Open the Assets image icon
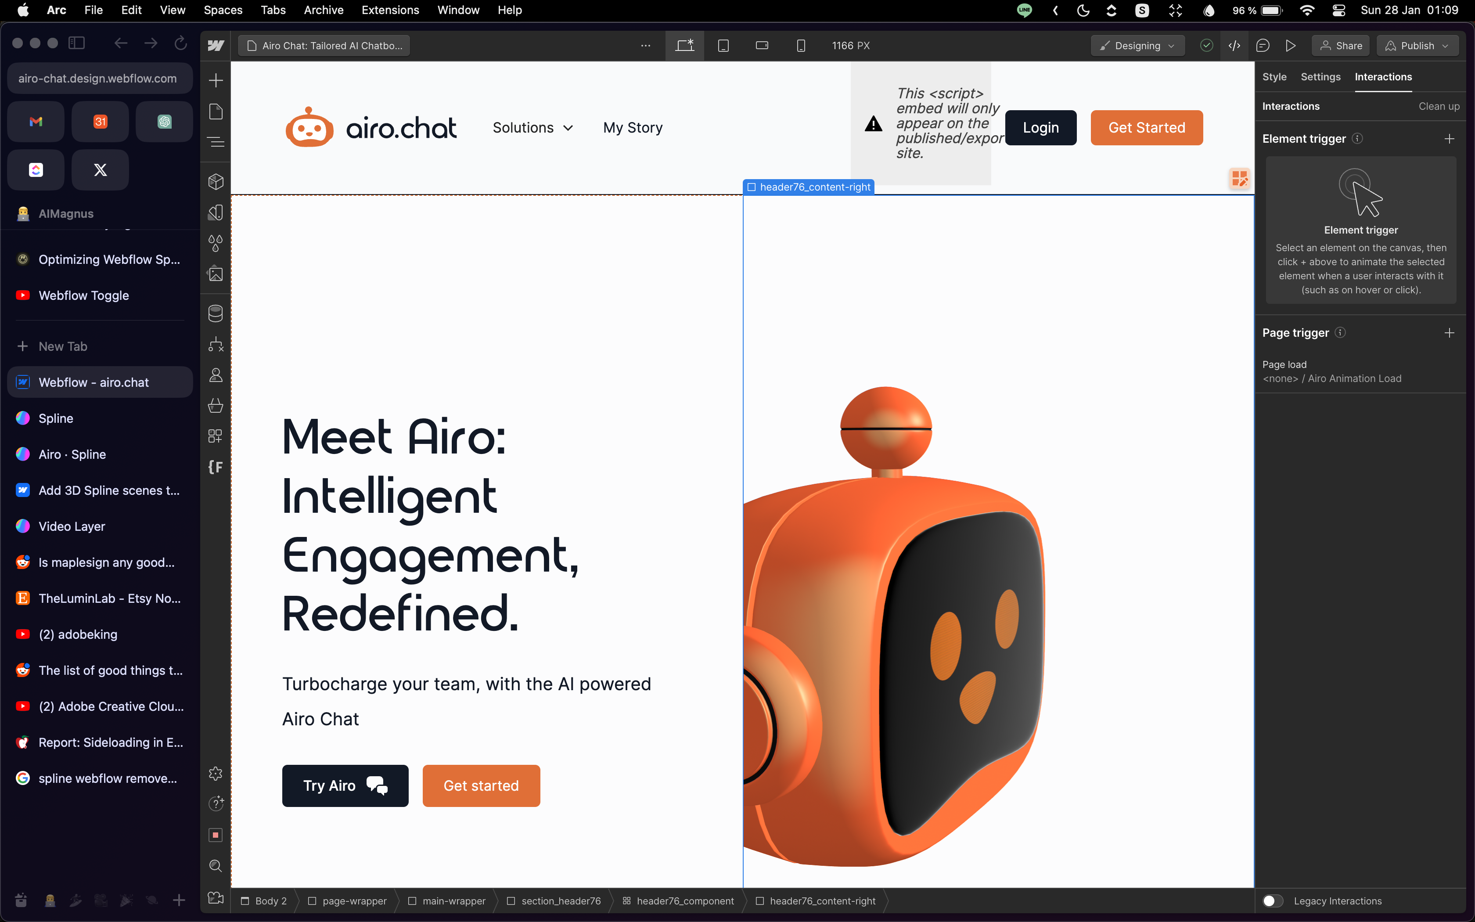 click(x=216, y=274)
